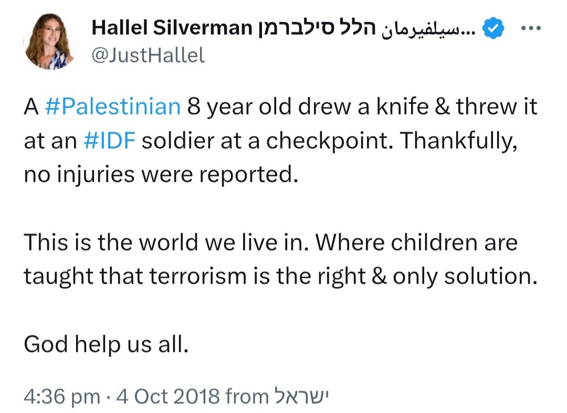The width and height of the screenshot is (567, 413).
Task: Open Hallel Silverman's profile picture
Action: (x=51, y=41)
